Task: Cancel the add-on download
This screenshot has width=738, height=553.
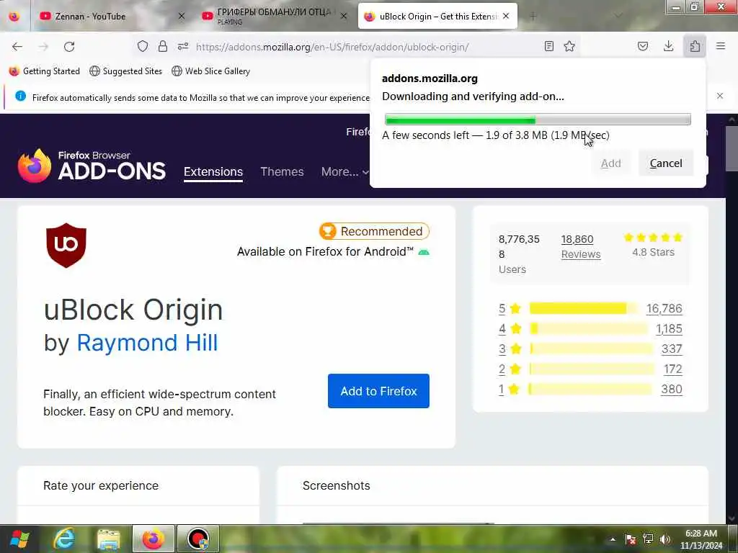Action: [x=665, y=163]
